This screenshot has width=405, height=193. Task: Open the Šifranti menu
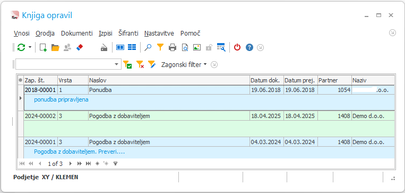coord(128,33)
